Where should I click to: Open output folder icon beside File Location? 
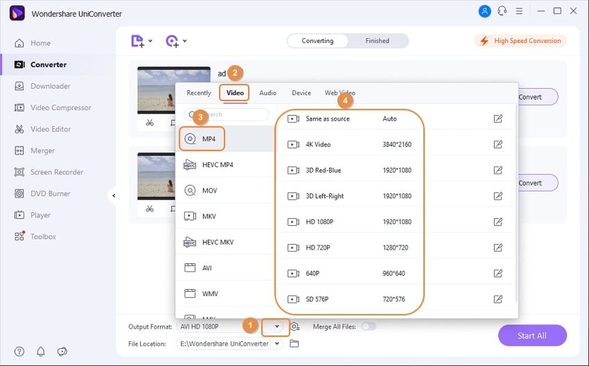pyautogui.click(x=294, y=343)
